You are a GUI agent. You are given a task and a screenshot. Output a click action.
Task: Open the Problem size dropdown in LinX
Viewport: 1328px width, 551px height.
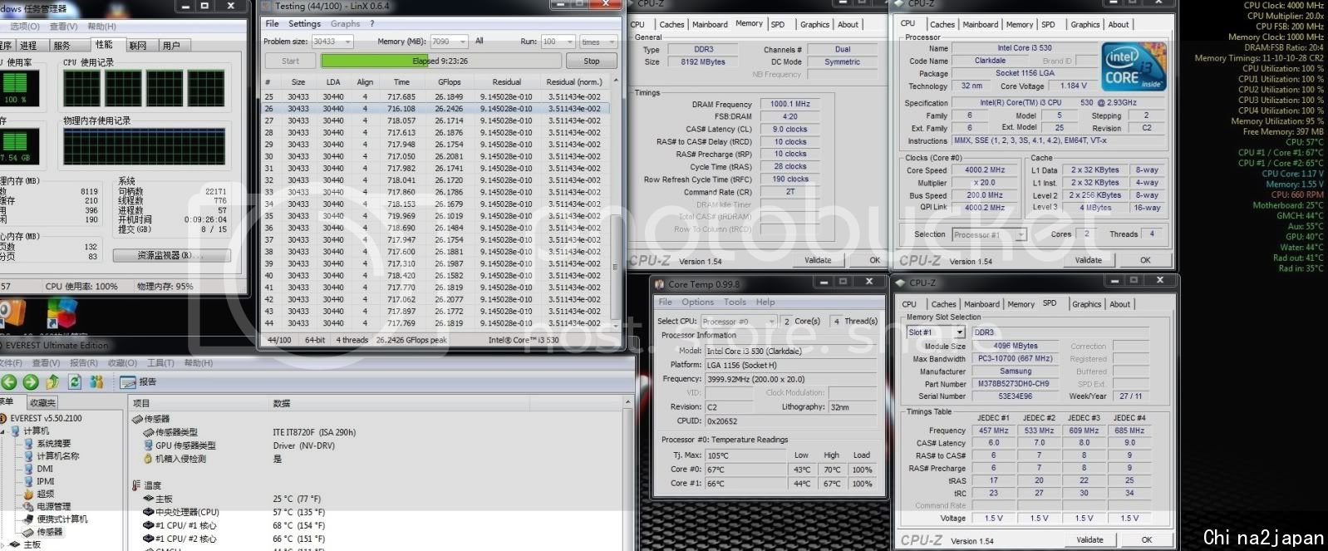tap(347, 42)
